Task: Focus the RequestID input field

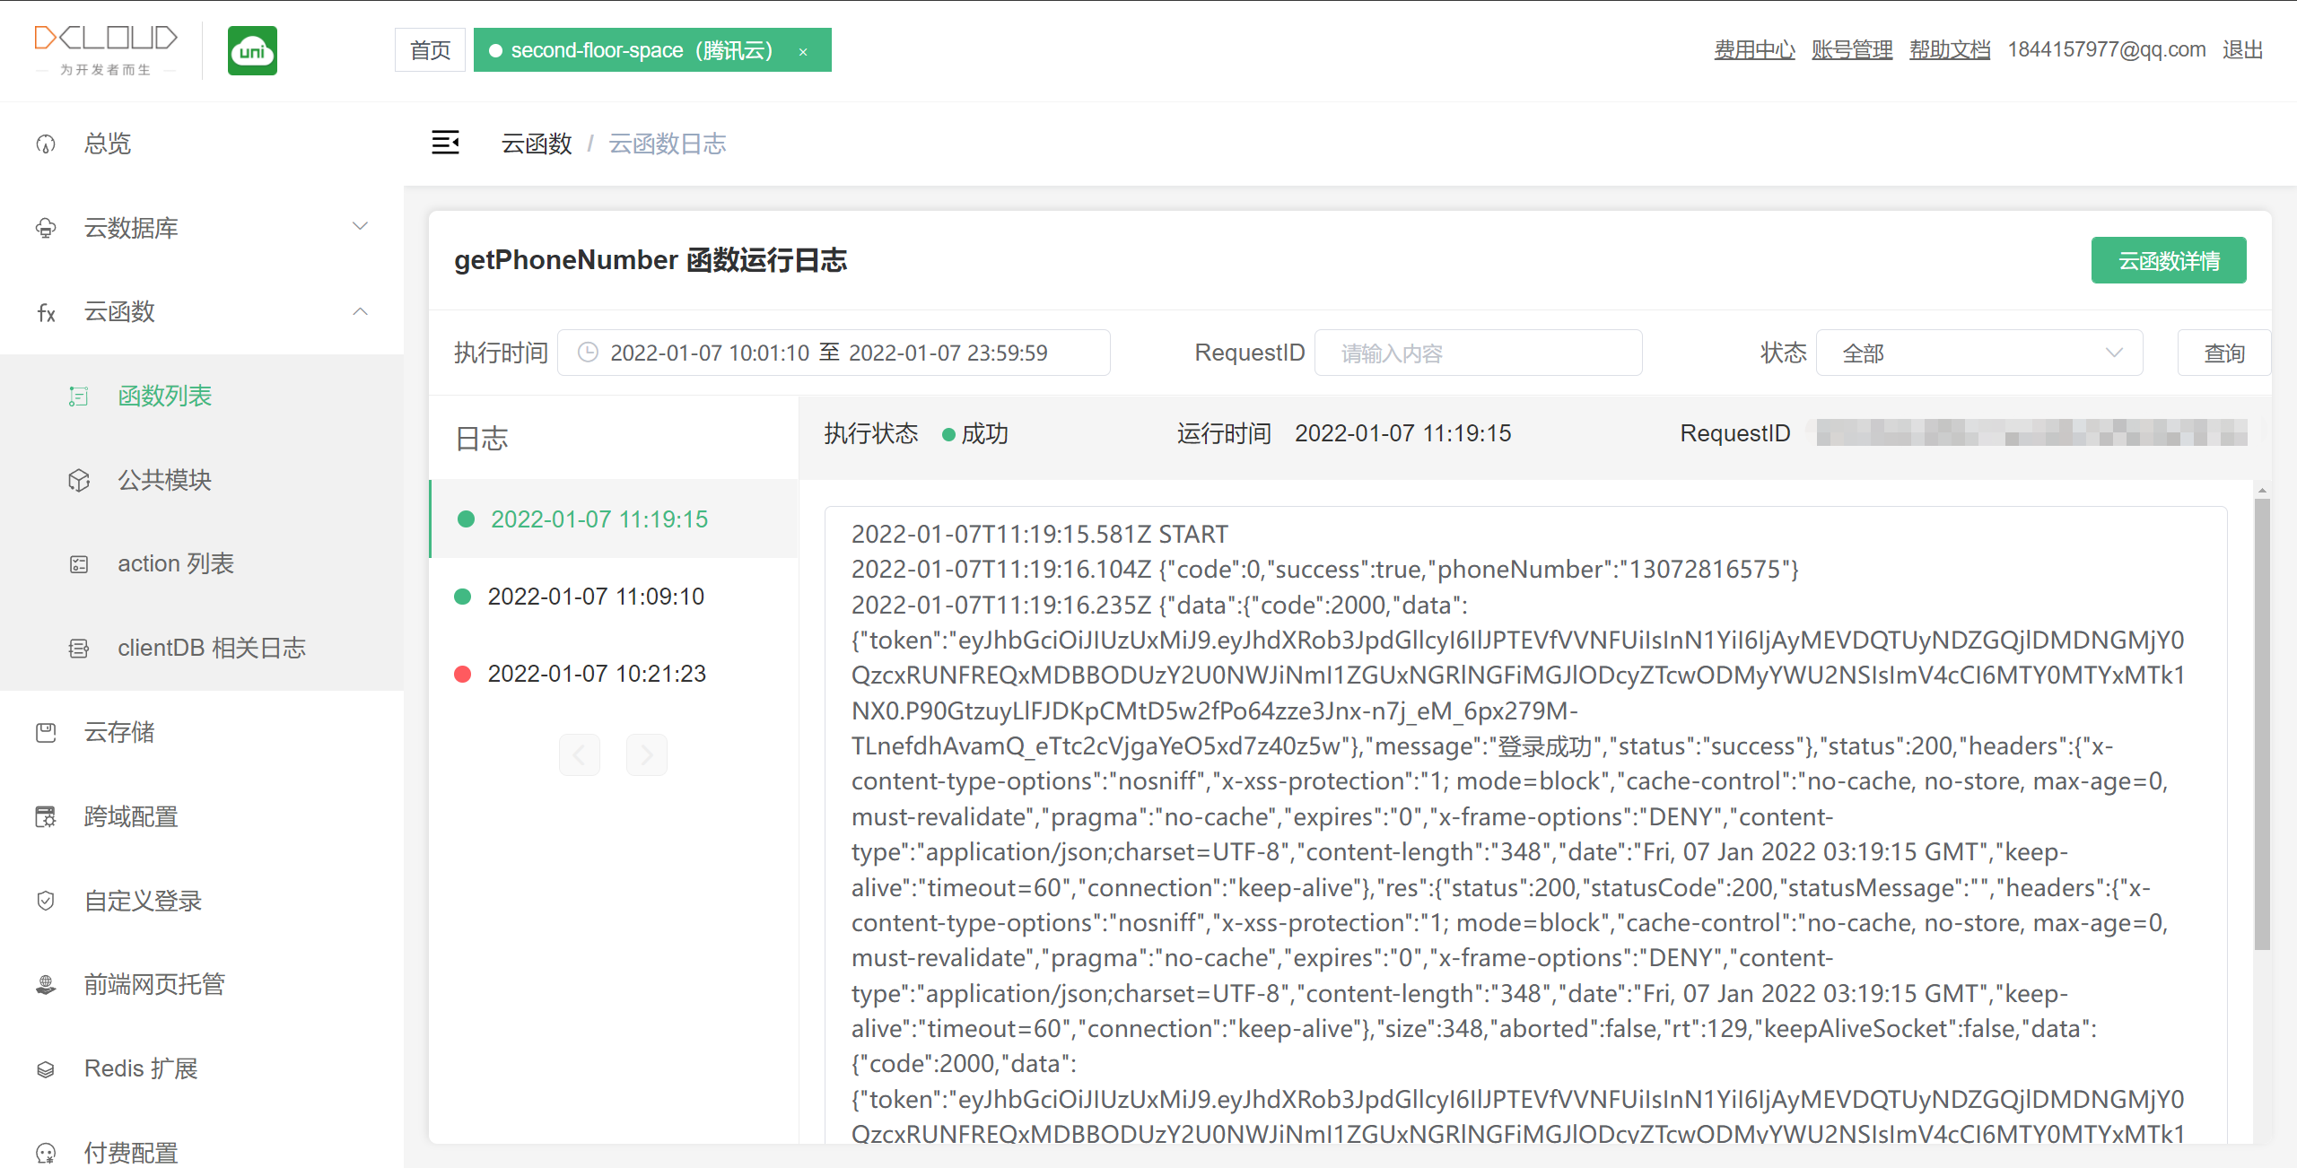Action: click(1478, 353)
